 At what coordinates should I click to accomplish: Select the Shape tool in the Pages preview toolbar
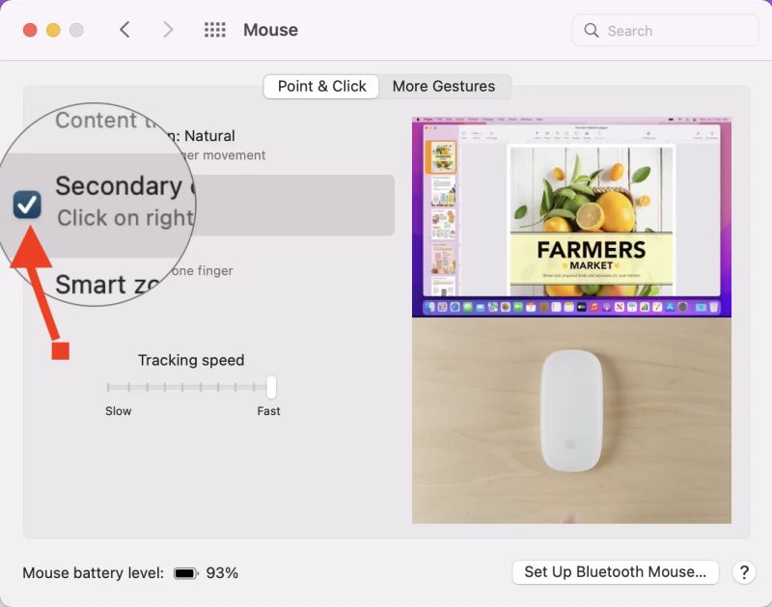pyautogui.click(x=576, y=135)
